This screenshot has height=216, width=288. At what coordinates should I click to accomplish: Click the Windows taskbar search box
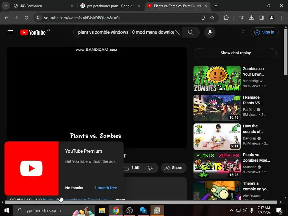(54, 210)
